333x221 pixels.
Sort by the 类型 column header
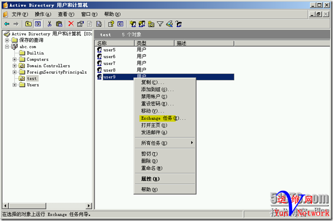pyautogui.click(x=154, y=43)
